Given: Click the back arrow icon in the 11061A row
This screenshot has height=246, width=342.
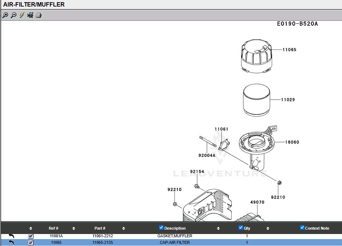Looking at the screenshot, I should tap(11, 236).
